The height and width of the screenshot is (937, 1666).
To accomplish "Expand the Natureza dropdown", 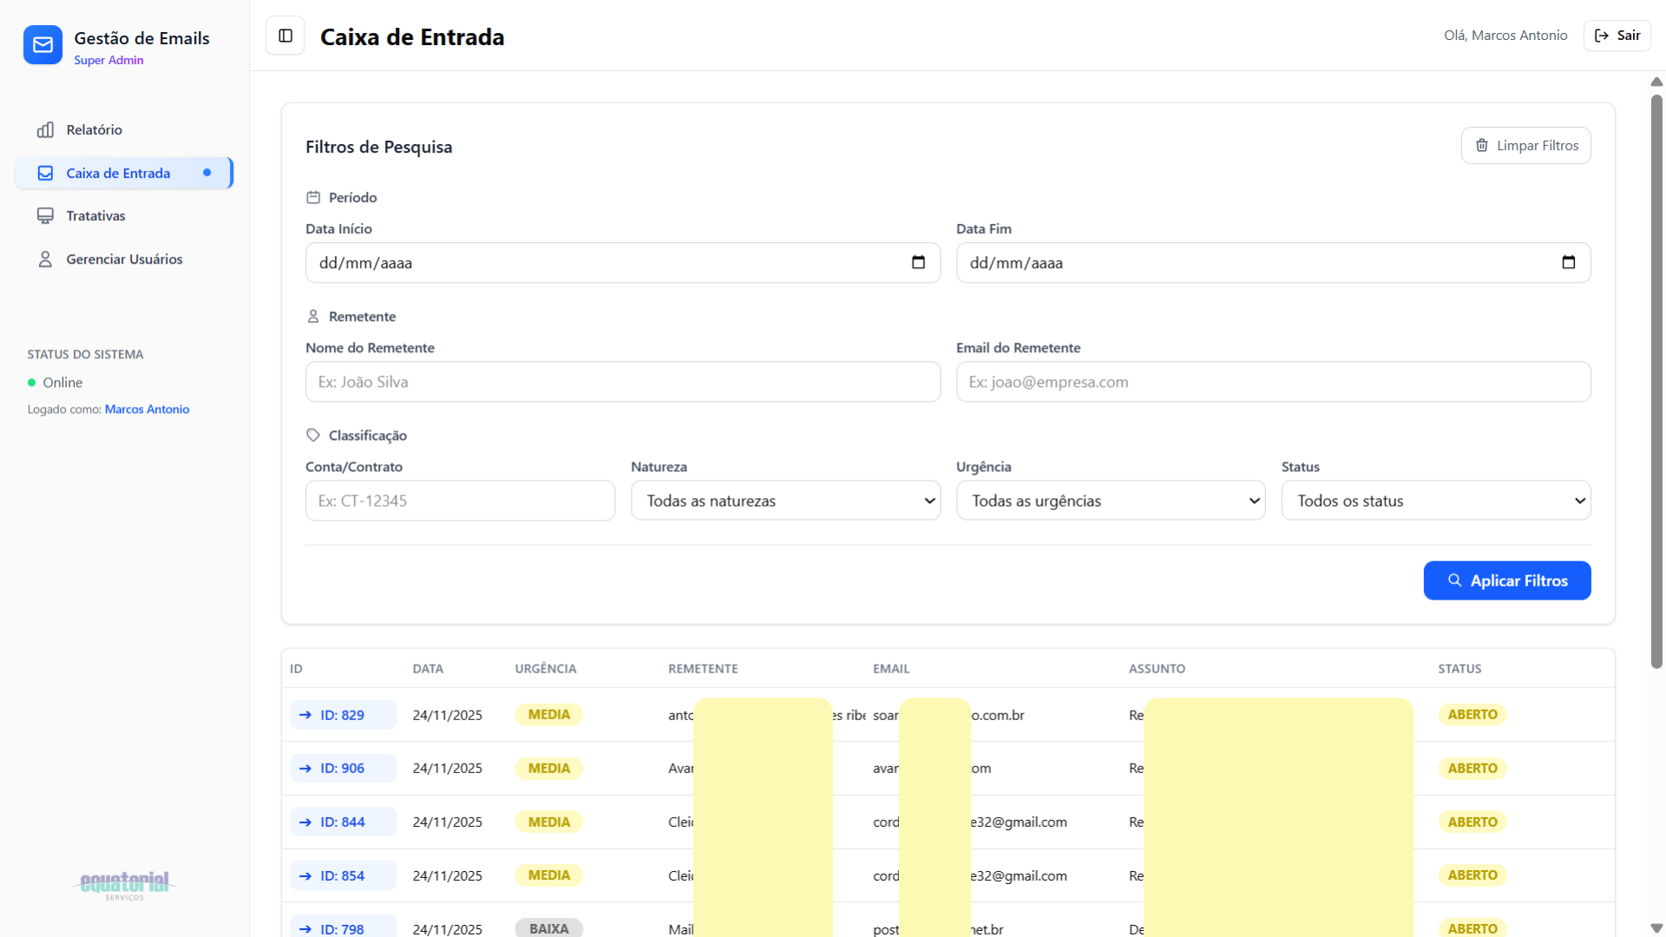I will (785, 501).
